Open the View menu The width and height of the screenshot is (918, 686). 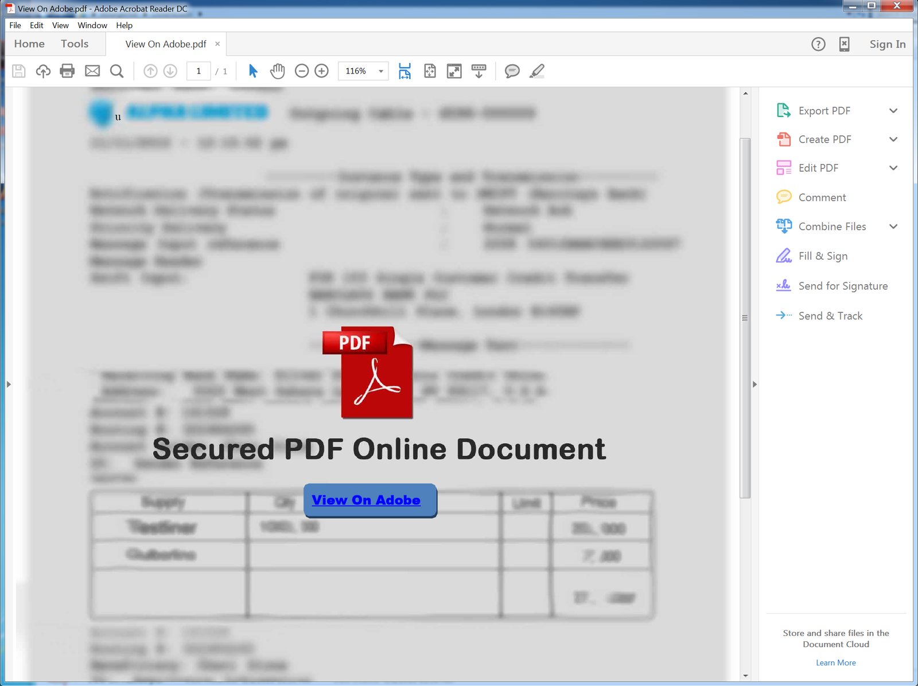tap(60, 25)
